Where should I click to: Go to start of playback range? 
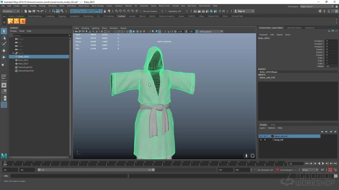tap(307, 164)
